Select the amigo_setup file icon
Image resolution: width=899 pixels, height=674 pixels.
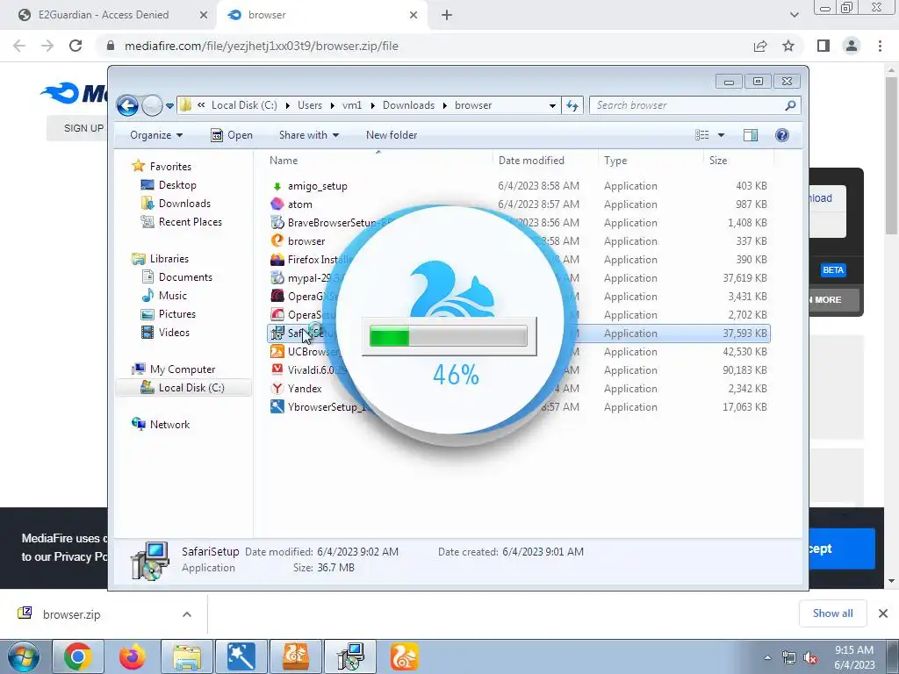click(277, 186)
